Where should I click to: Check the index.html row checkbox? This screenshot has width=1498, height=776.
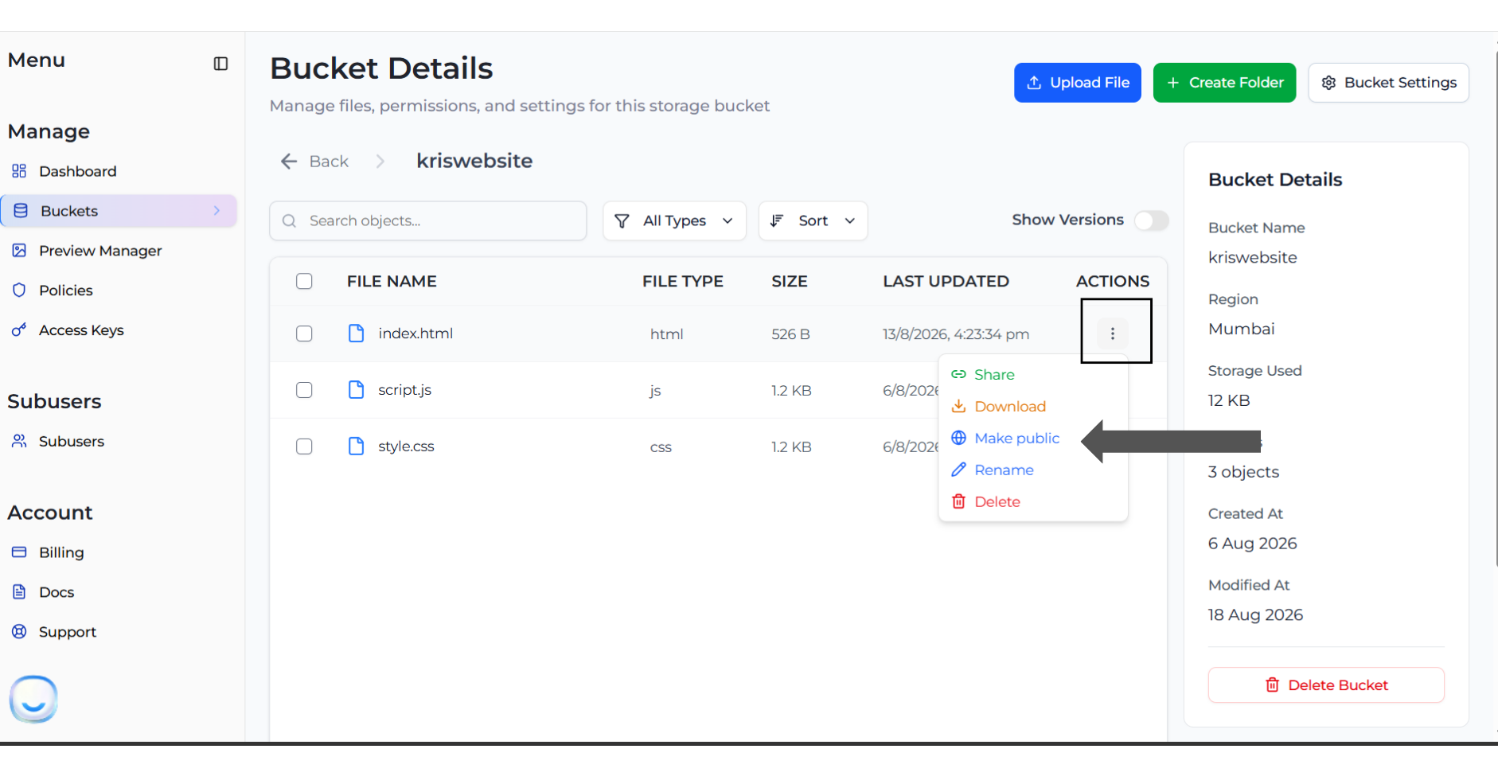304,333
